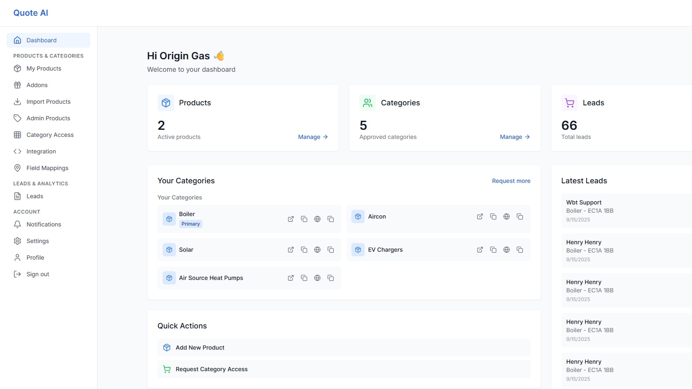This screenshot has width=692, height=389.
Task: Go to Addons in the sidebar
Action: [x=37, y=85]
